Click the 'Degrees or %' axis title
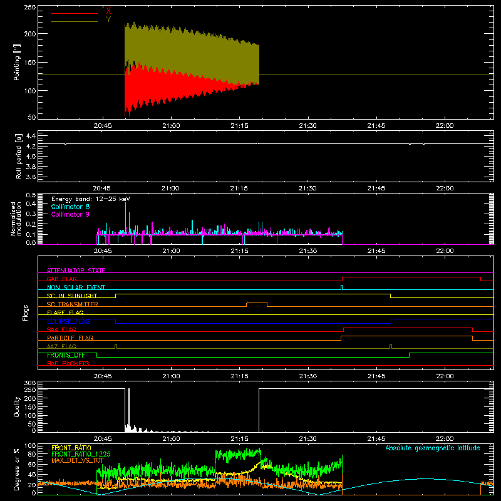The width and height of the screenshot is (501, 501). pos(17,469)
